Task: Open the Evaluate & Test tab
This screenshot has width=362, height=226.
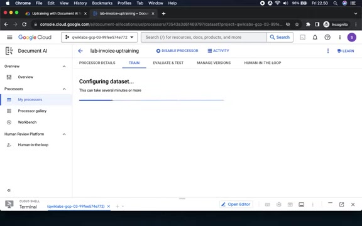Action: click(168, 63)
